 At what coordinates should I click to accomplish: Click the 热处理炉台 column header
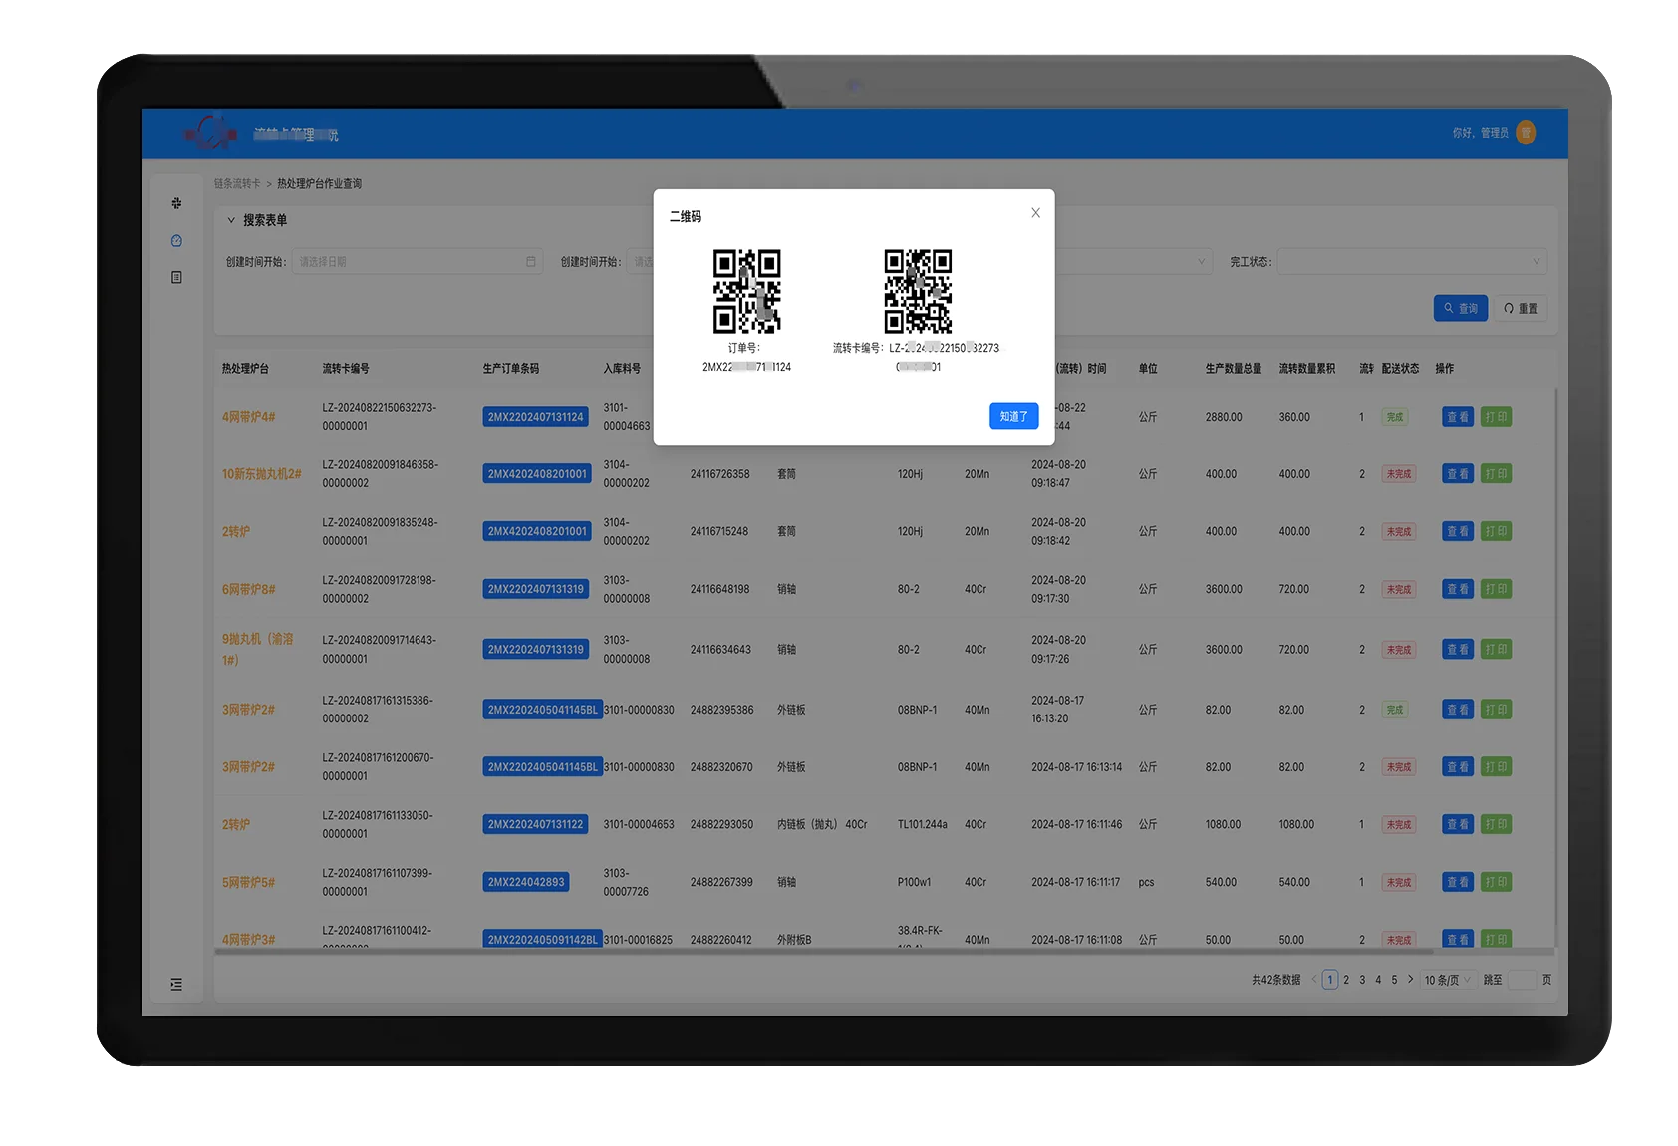(x=246, y=369)
